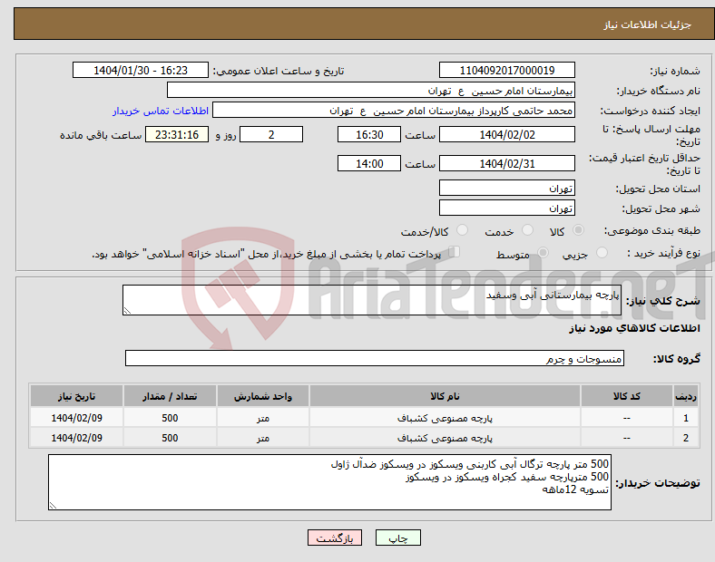
Task: Click row 1 need date 1404/02/09
Action: pos(76,418)
